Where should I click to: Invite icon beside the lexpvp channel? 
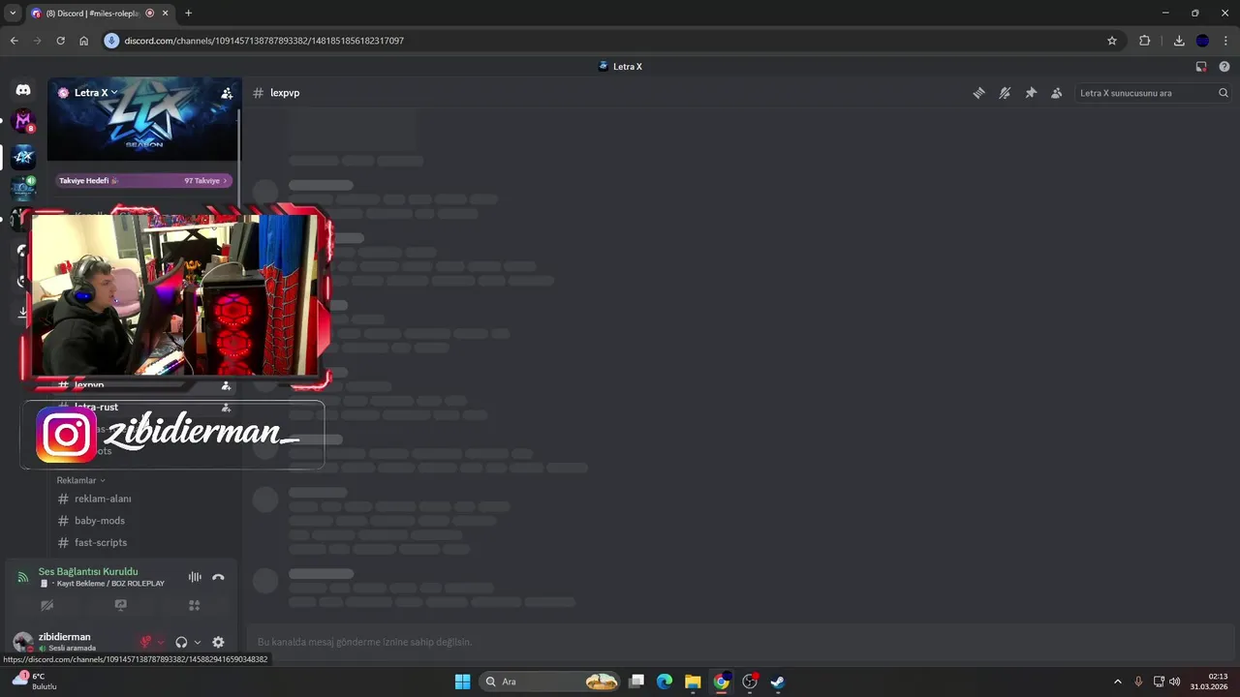(226, 385)
